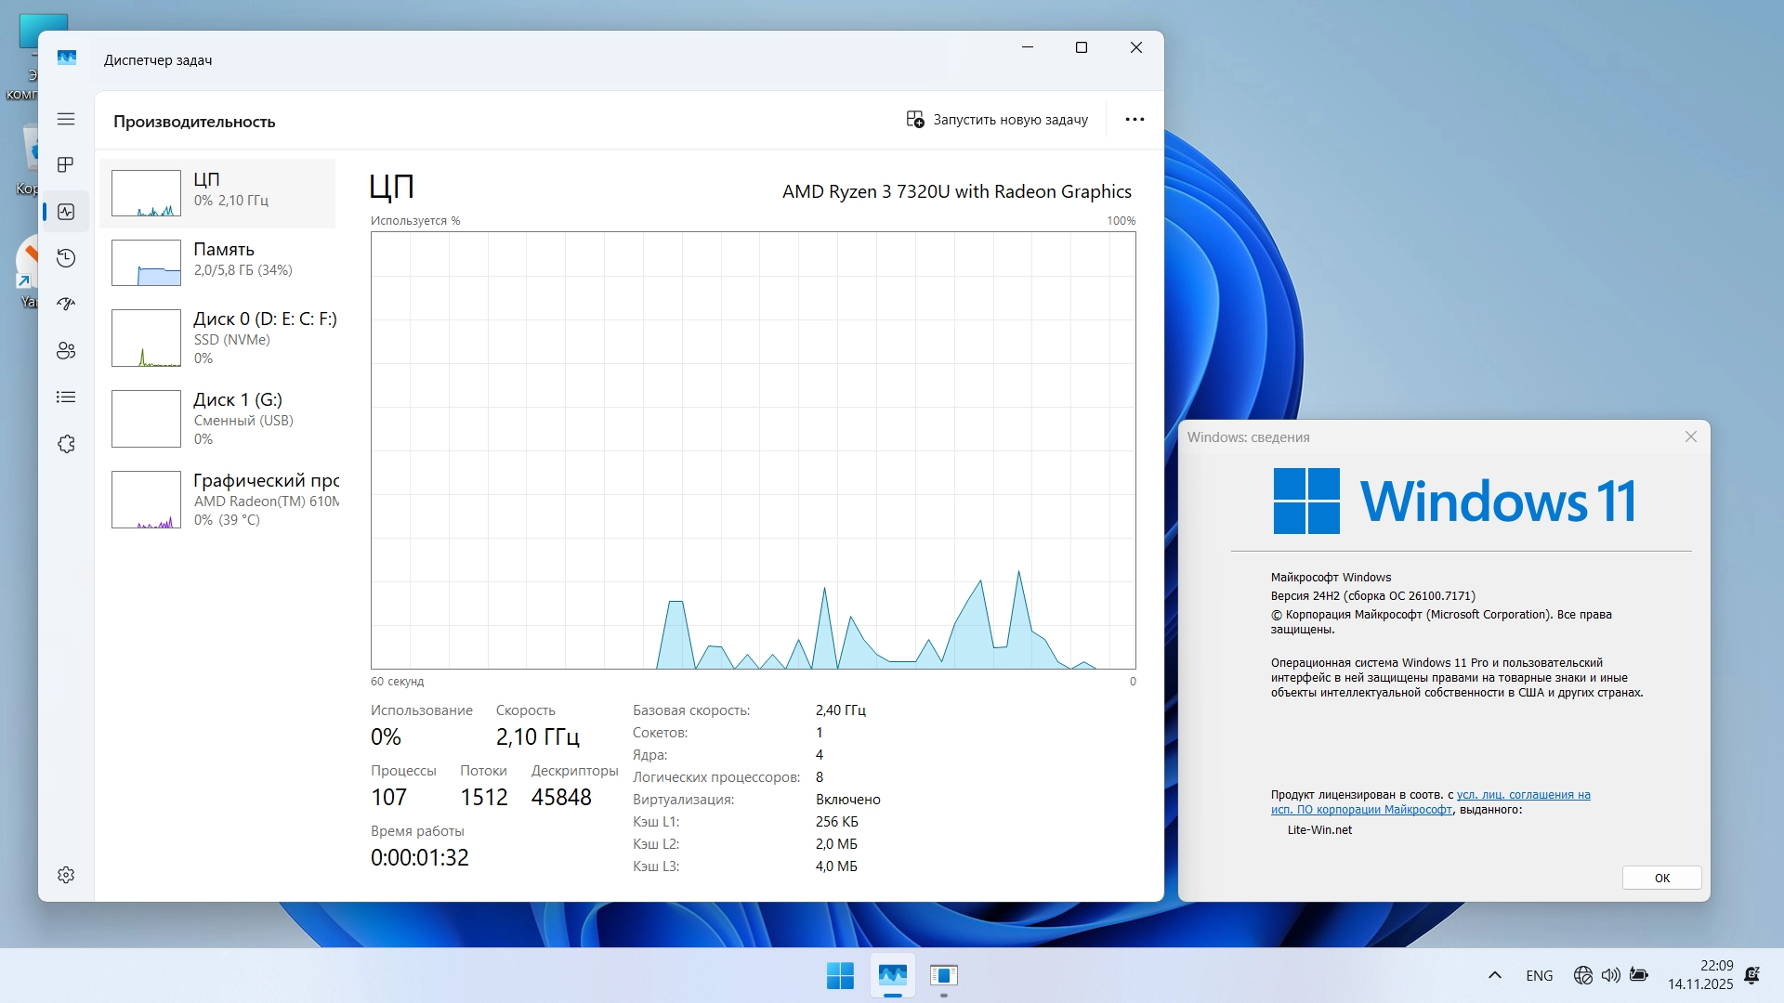This screenshot has height=1003, width=1784.
Task: Open the three-dot more options menu
Action: pos(1135,120)
